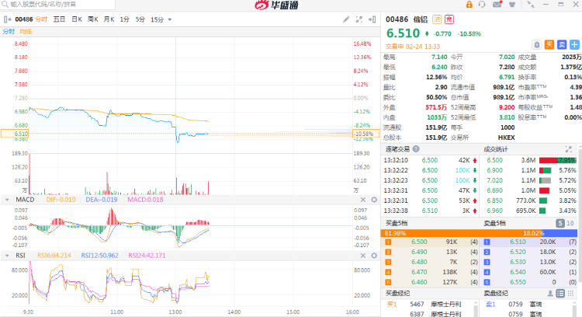Select ask level 1 price 6.510
Screen dimensions: 582x317
518,242
